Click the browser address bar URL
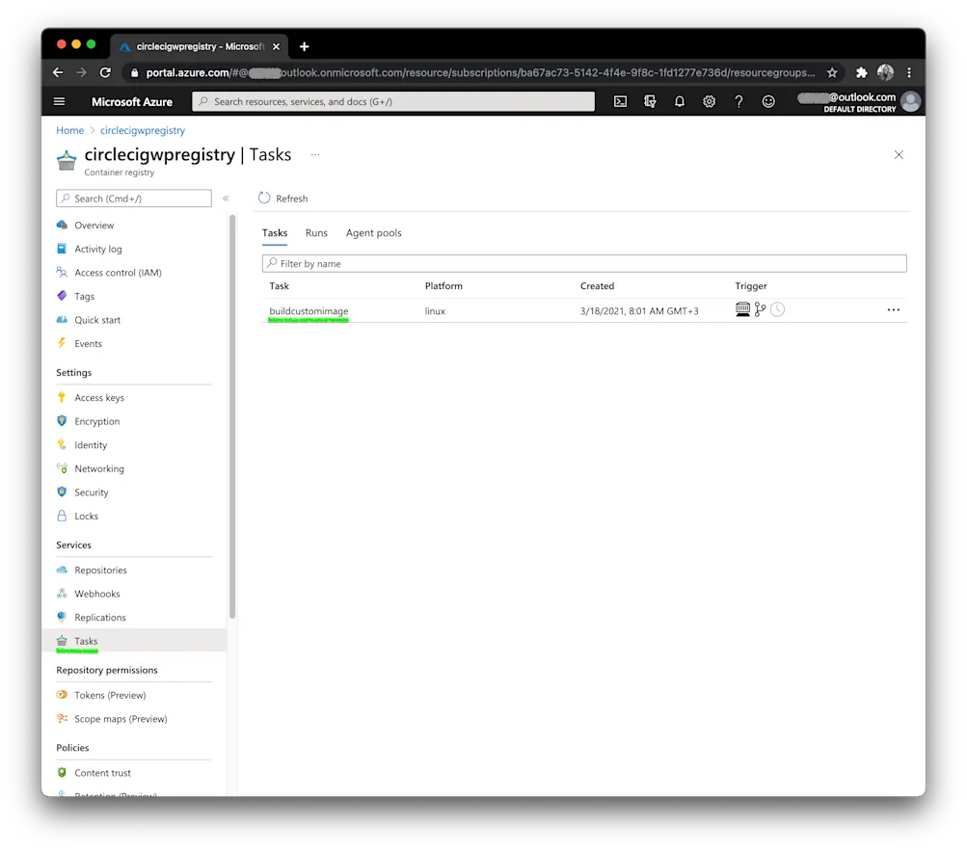This screenshot has height=851, width=967. (x=480, y=73)
